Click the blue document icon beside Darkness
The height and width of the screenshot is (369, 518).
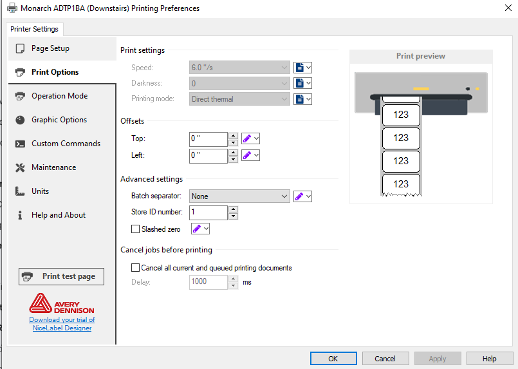pyautogui.click(x=300, y=83)
